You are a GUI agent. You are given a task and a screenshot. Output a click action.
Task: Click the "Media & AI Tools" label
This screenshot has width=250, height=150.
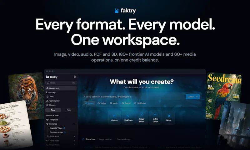52,115
